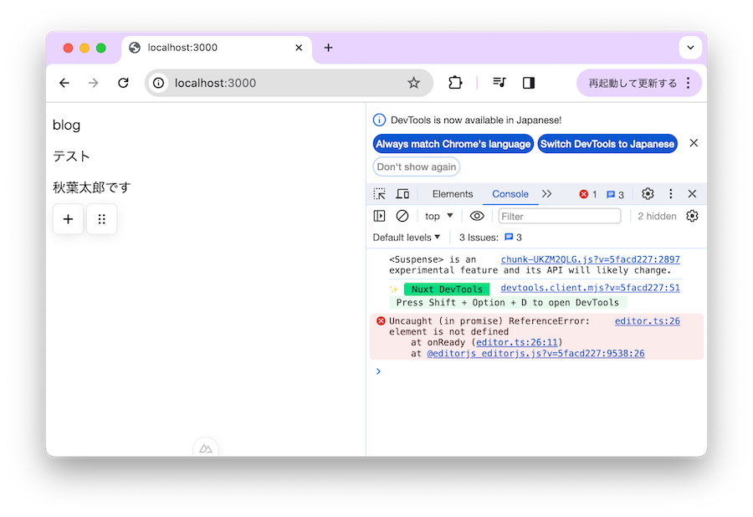Show more DevTools tabs with the chevrons
This screenshot has height=517, width=753.
[547, 194]
